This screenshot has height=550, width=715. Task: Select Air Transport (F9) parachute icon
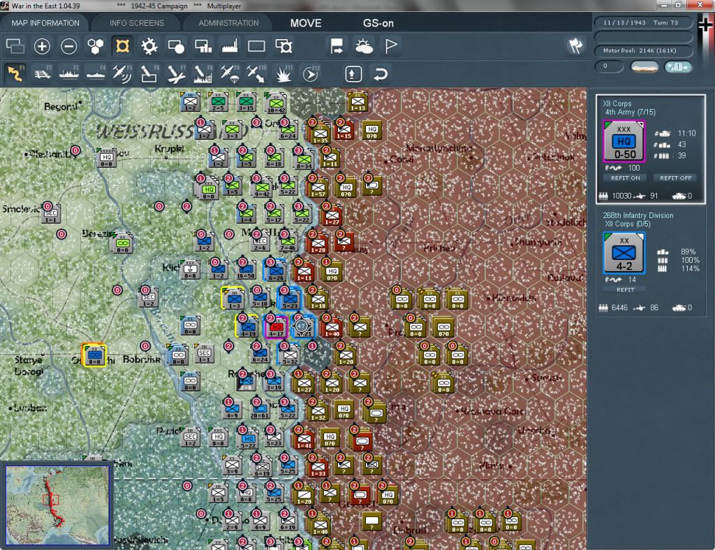[x=229, y=73]
